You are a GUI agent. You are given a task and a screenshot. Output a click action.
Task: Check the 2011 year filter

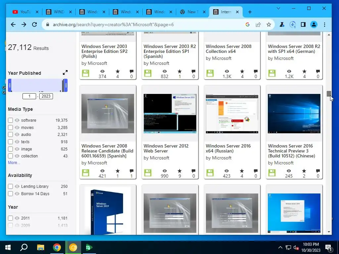[x=10, y=218]
